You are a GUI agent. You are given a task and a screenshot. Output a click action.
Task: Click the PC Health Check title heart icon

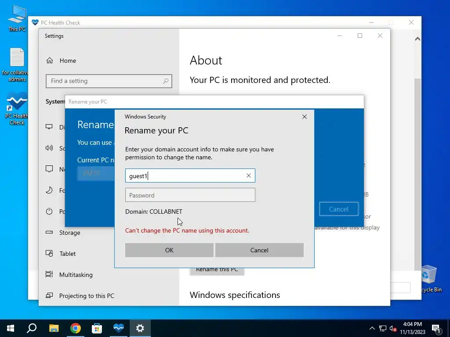tap(35, 22)
